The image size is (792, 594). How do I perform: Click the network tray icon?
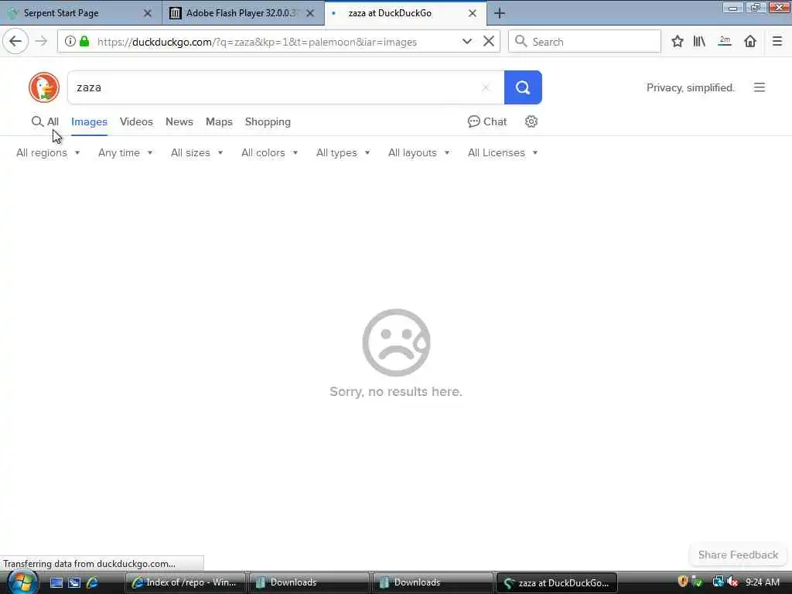point(718,582)
